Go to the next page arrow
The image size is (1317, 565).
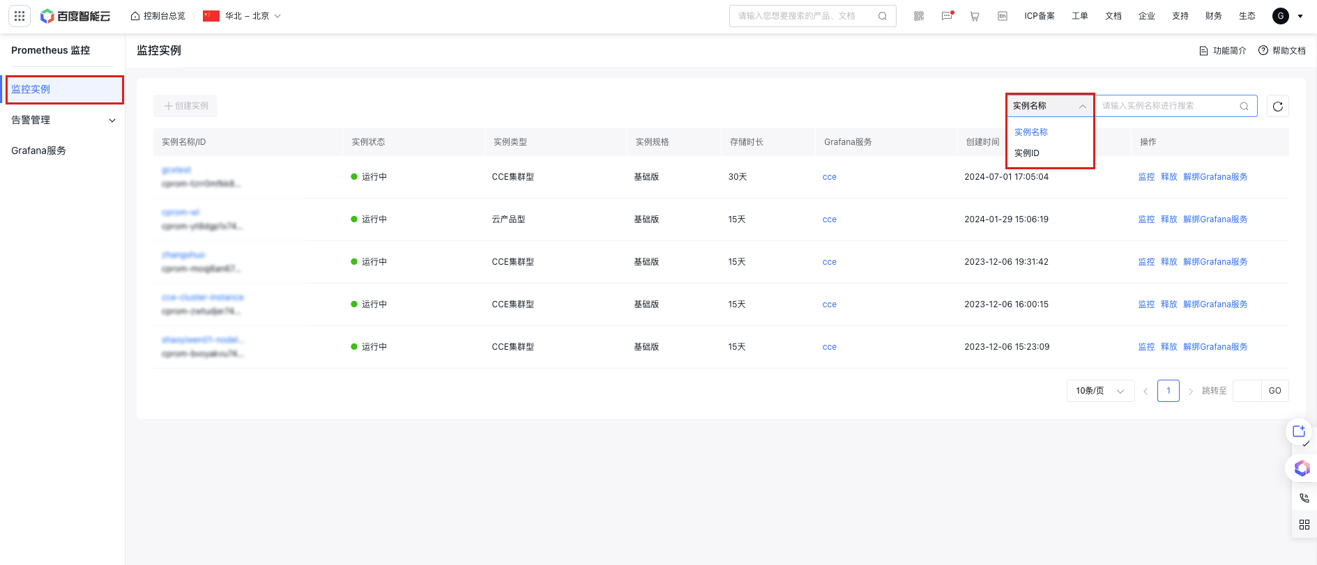(1191, 392)
